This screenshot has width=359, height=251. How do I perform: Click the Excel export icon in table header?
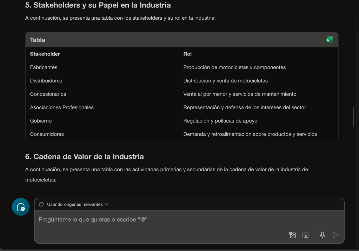coord(329,40)
